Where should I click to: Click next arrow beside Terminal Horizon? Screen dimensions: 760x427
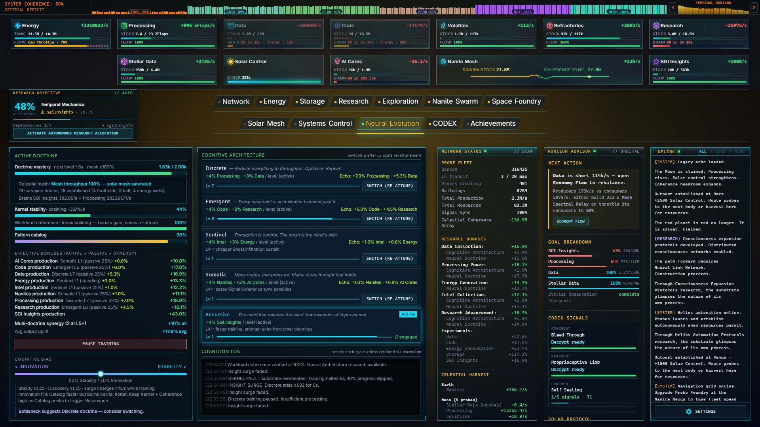coord(754,7)
